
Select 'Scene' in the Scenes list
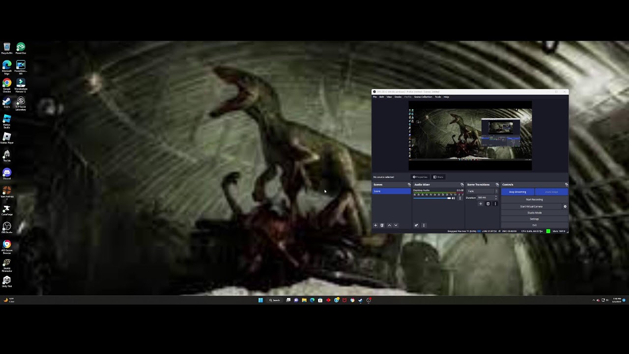pos(392,191)
